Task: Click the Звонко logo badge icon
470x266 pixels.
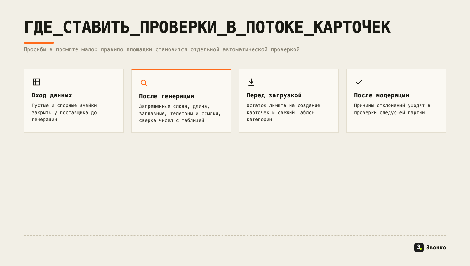Action: coord(419,248)
